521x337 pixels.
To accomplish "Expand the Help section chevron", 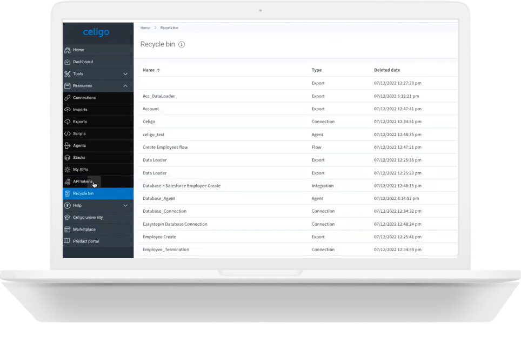I will click(x=125, y=206).
